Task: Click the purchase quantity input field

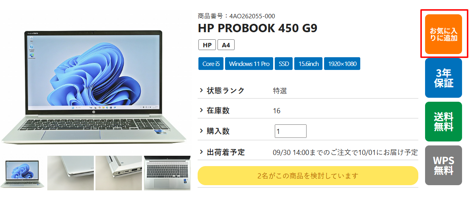Action: pos(290,131)
